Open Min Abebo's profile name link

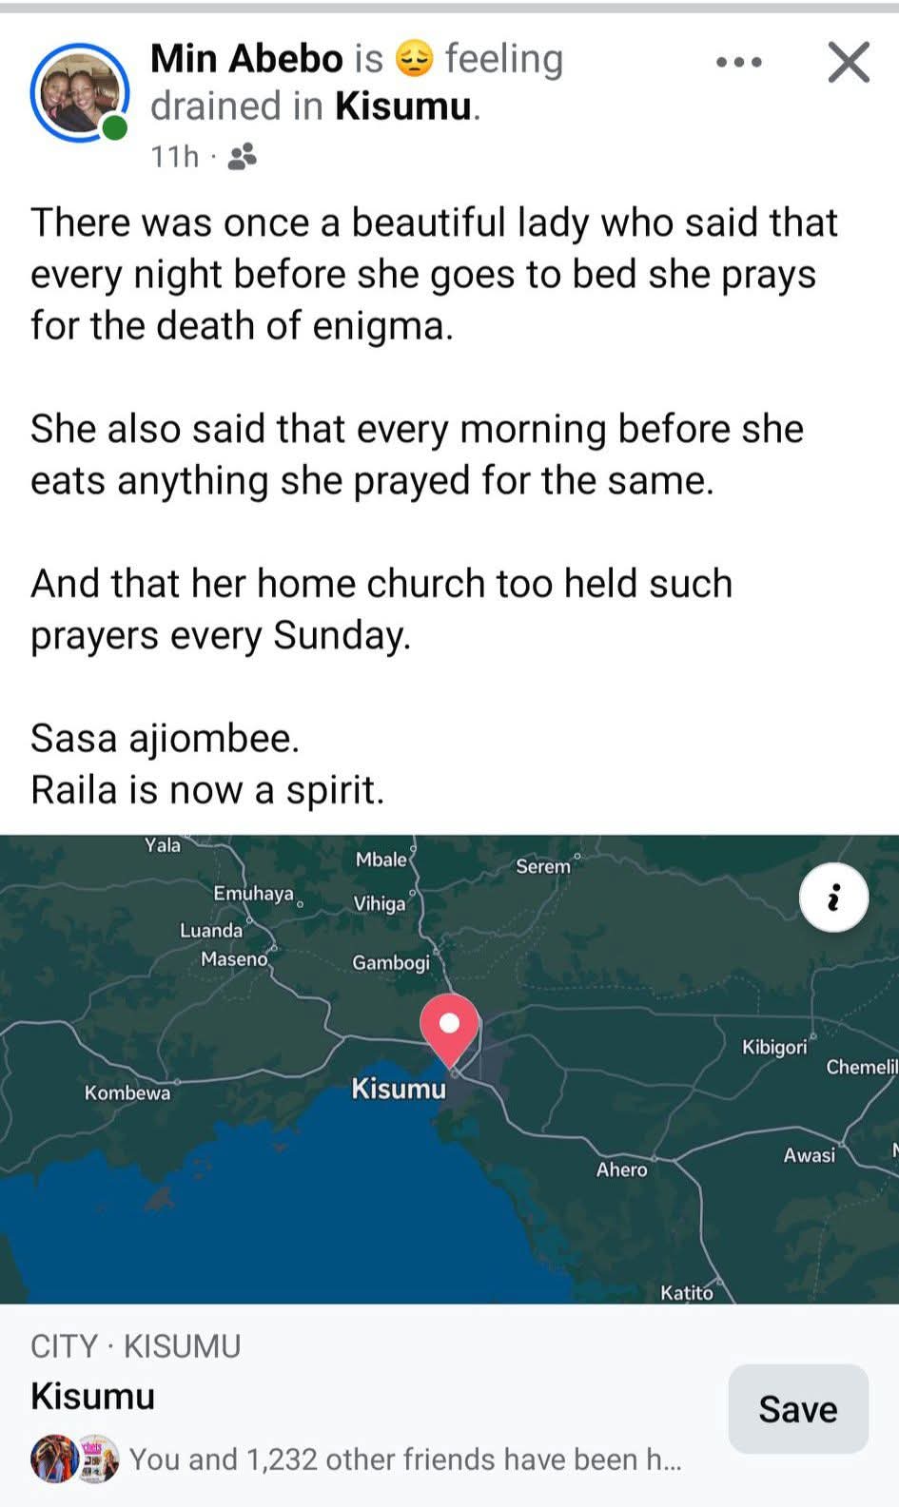point(246,59)
